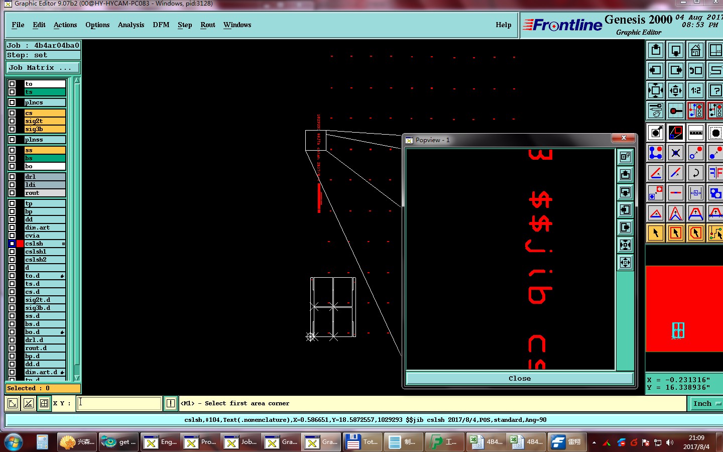
Task: Open the wrench and mouse tools icon
Action: 656,110
